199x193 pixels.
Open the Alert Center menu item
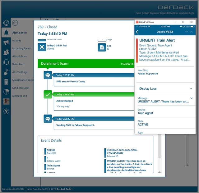(x=20, y=32)
